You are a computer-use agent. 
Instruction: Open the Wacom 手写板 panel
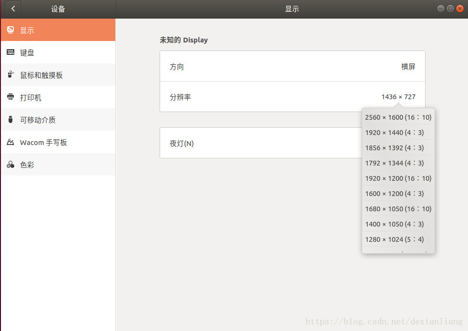(58, 142)
